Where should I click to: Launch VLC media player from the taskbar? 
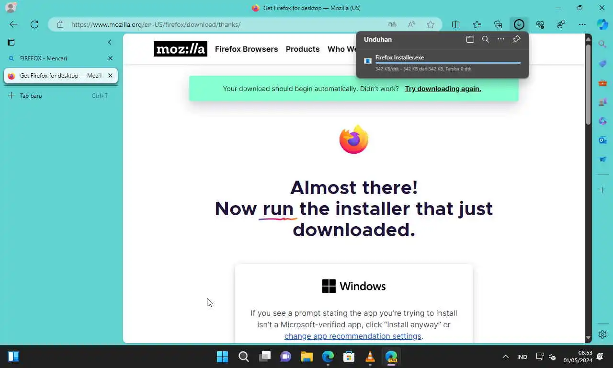(370, 356)
